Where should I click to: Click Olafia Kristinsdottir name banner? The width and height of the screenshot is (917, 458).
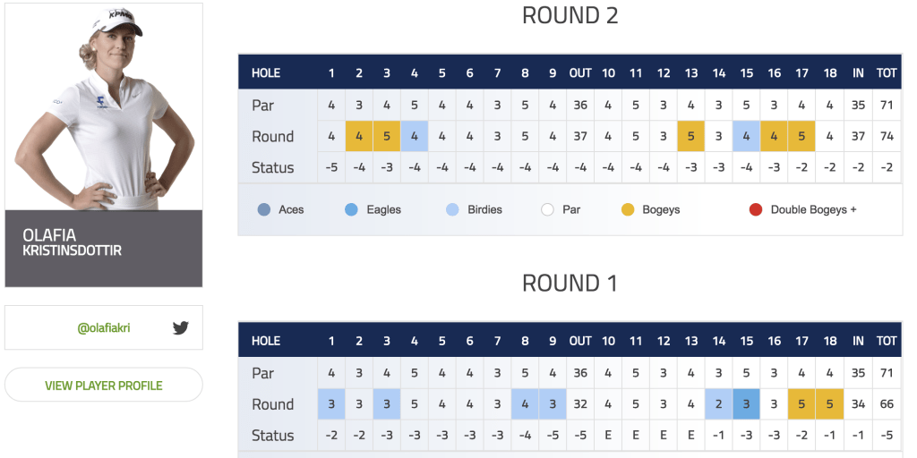click(104, 249)
